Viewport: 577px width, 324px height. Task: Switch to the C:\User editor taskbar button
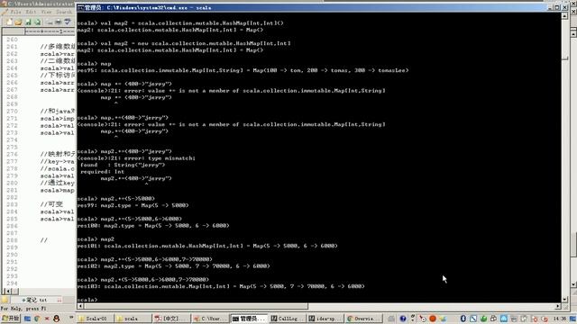tap(210, 319)
